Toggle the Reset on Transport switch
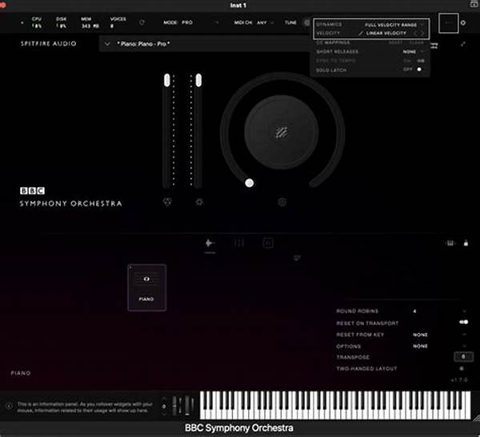The image size is (480, 437). pyautogui.click(x=464, y=322)
